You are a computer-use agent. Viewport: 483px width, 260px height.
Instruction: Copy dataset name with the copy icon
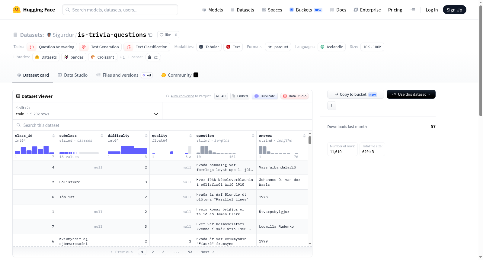pos(150,35)
